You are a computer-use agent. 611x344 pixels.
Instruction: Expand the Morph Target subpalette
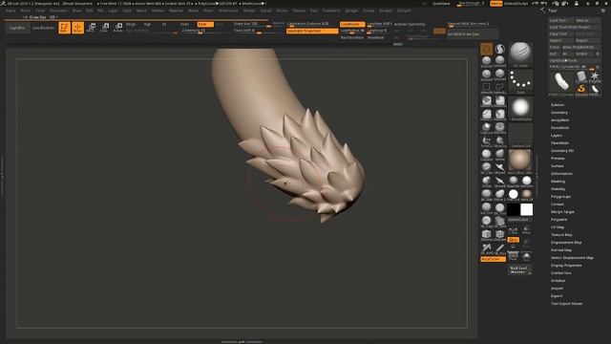tap(562, 212)
